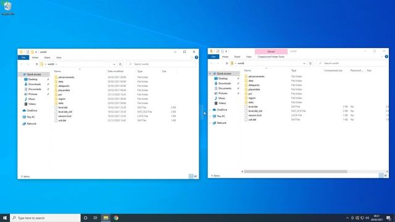This screenshot has height=222, width=395.
Task: Switch to large icons view in right window
Action: (x=386, y=175)
